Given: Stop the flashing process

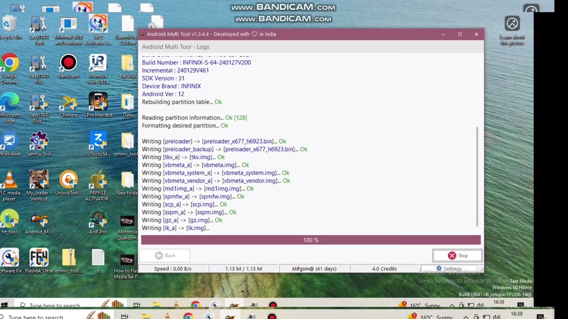Looking at the screenshot, I should pos(458,256).
